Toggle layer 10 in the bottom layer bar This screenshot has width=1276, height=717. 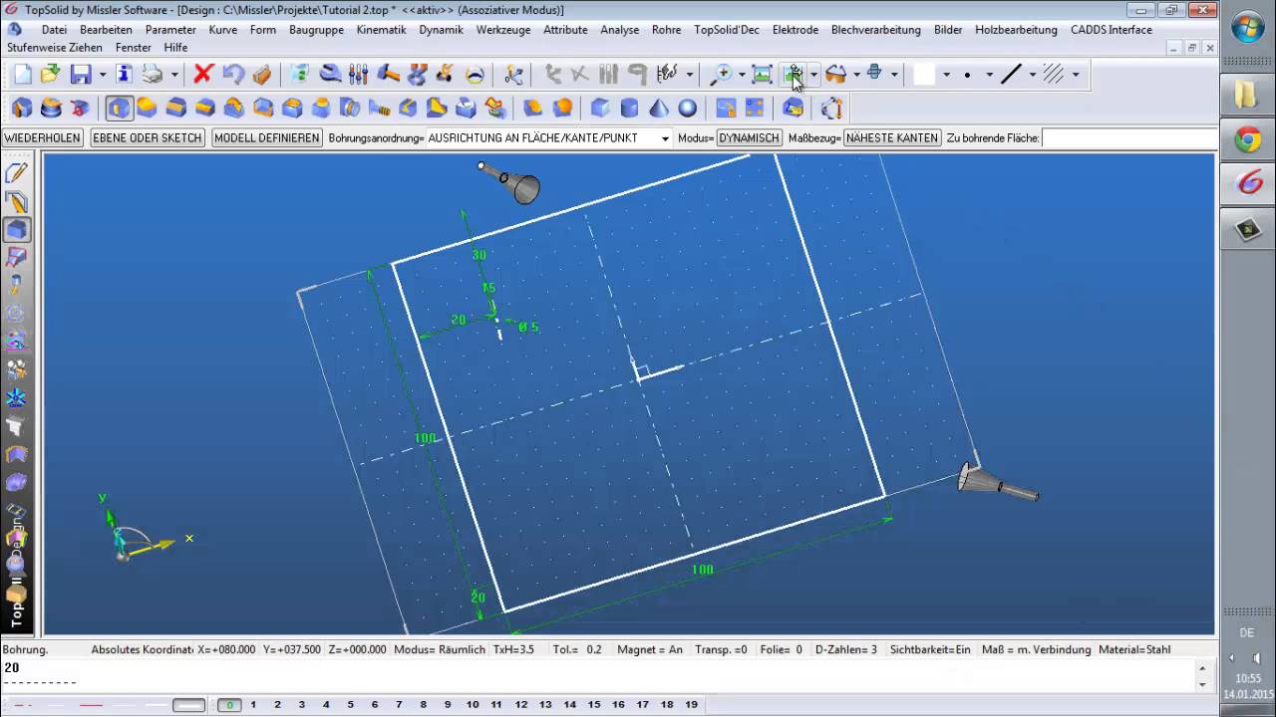coord(472,705)
